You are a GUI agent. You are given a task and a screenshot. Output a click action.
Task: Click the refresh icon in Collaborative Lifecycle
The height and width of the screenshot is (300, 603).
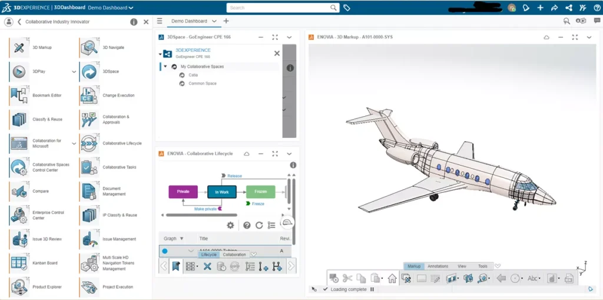point(259,225)
